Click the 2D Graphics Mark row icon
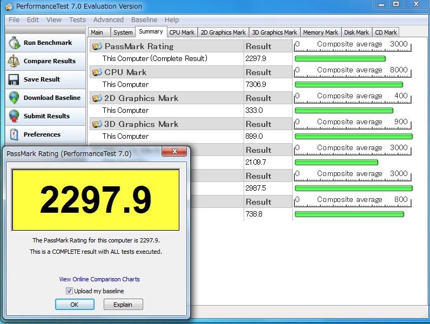 97,98
